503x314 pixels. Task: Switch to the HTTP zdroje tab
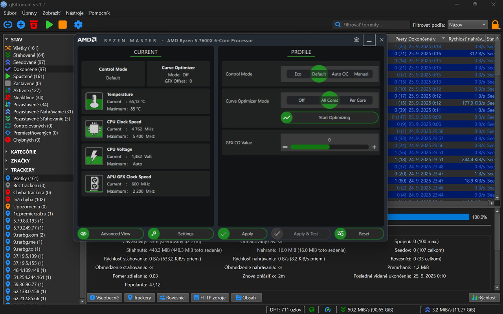210,298
